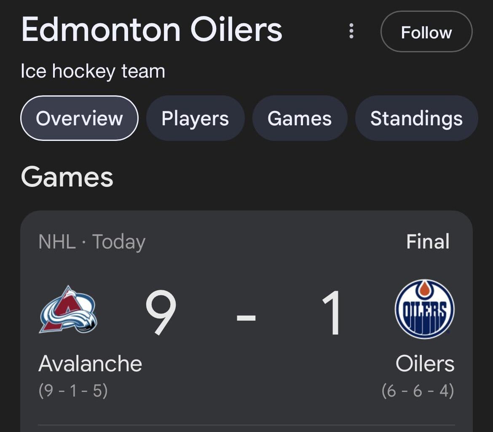493x432 pixels.
Task: Click the Oilers score of 1
Action: click(332, 313)
